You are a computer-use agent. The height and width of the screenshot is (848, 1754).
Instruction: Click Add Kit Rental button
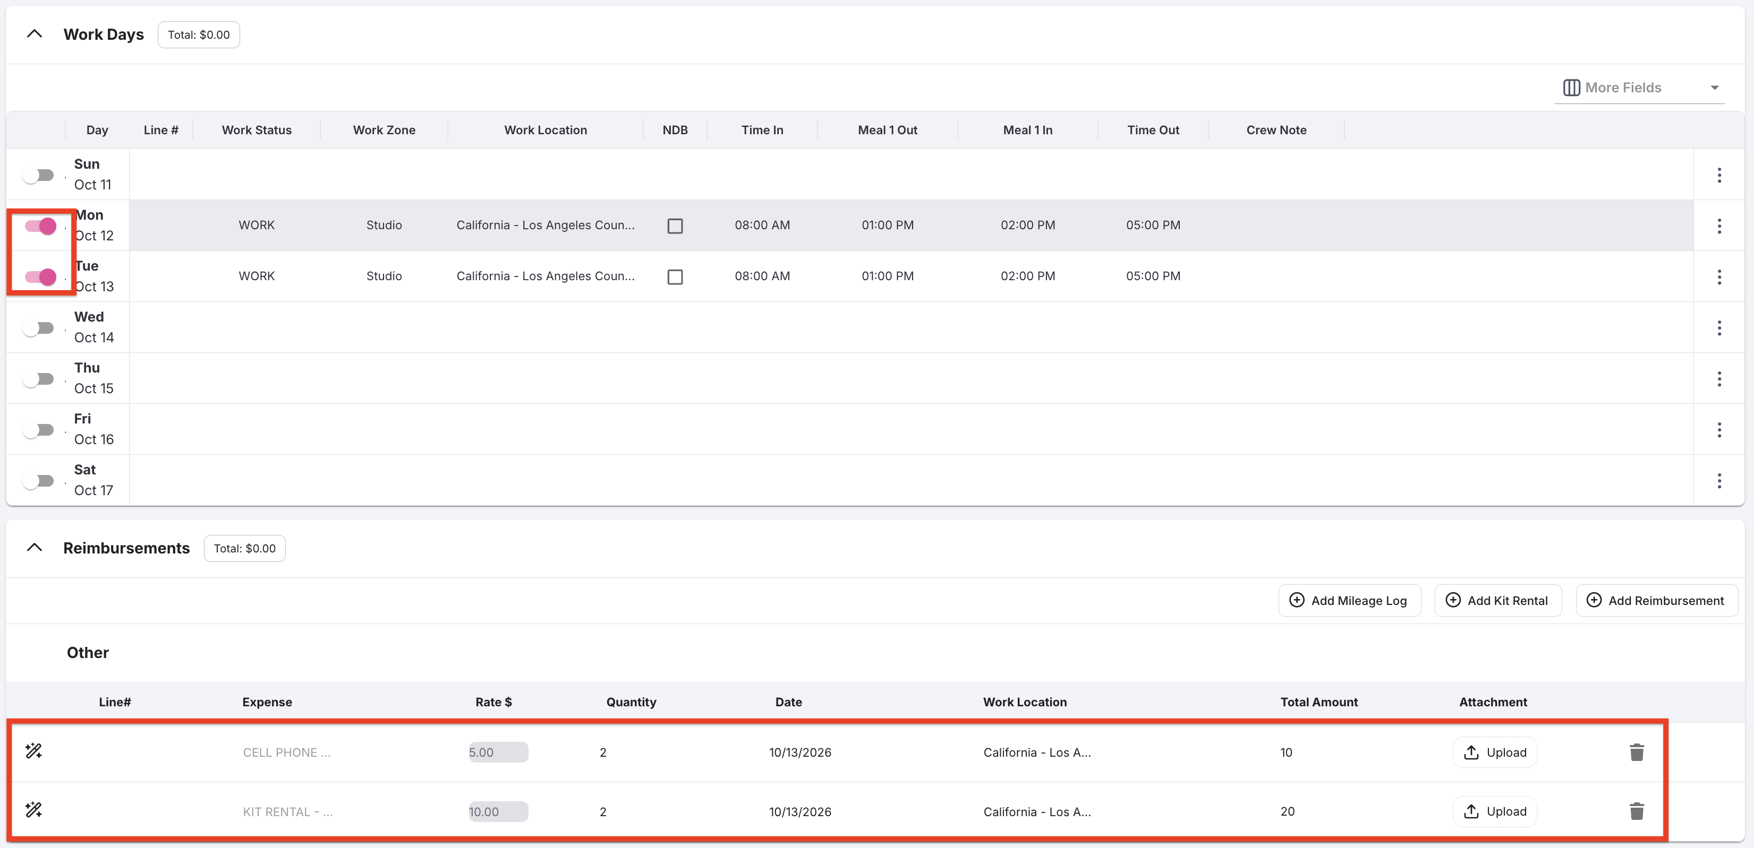coord(1497,601)
